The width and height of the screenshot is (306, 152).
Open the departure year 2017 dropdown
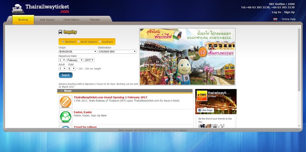(90, 60)
